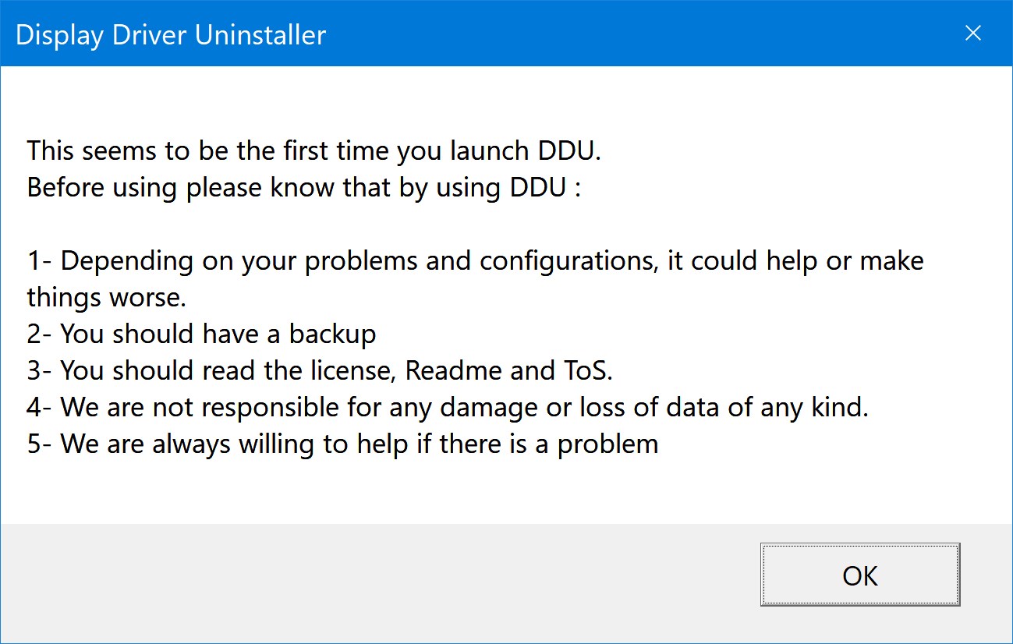Click the OK button to dismiss warning

click(860, 575)
